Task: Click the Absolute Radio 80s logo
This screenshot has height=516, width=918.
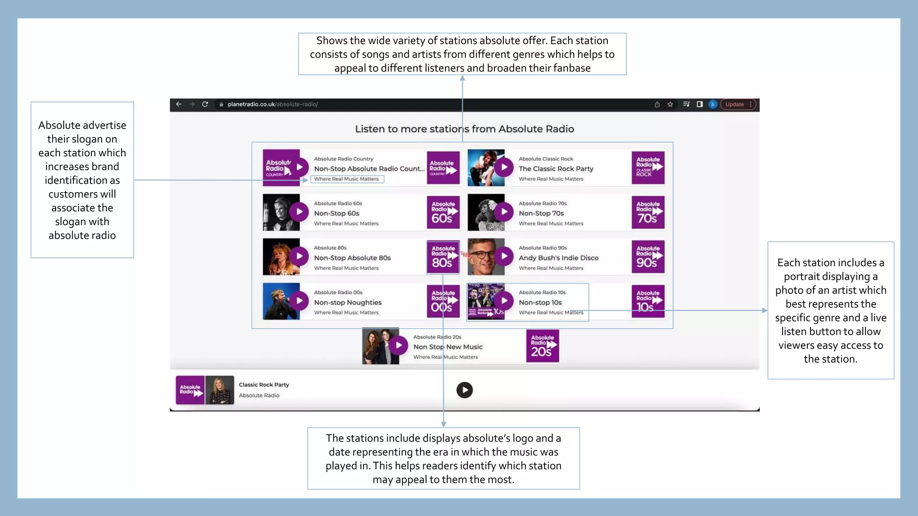Action: point(443,257)
